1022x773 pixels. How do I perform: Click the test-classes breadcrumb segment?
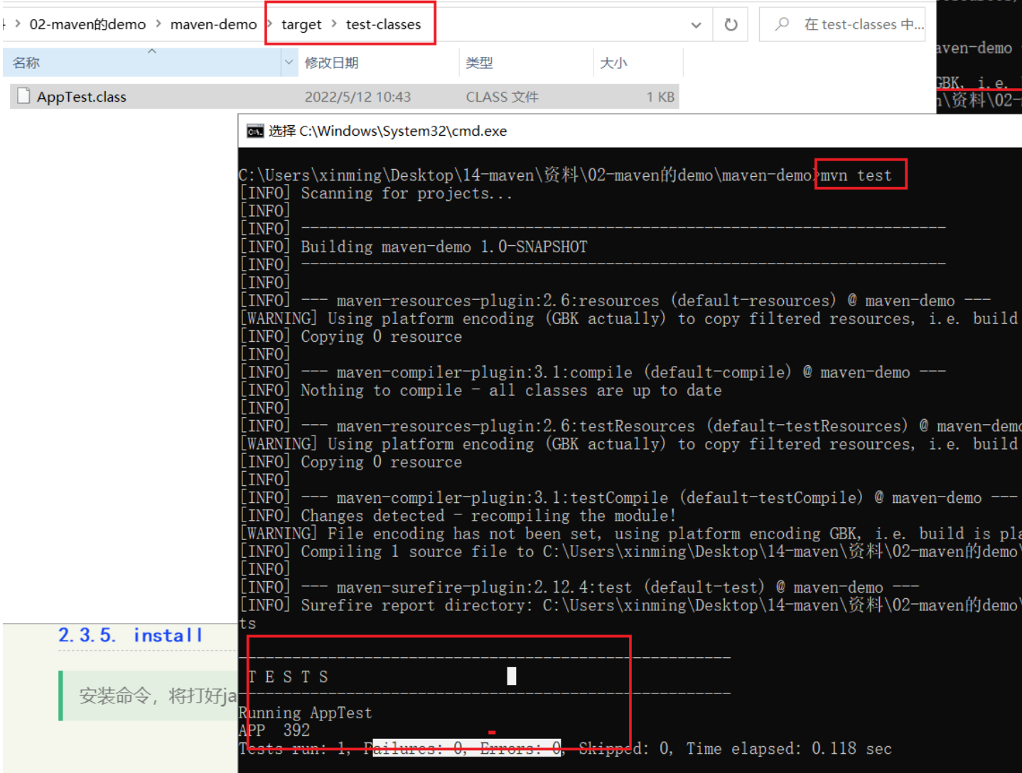[383, 24]
